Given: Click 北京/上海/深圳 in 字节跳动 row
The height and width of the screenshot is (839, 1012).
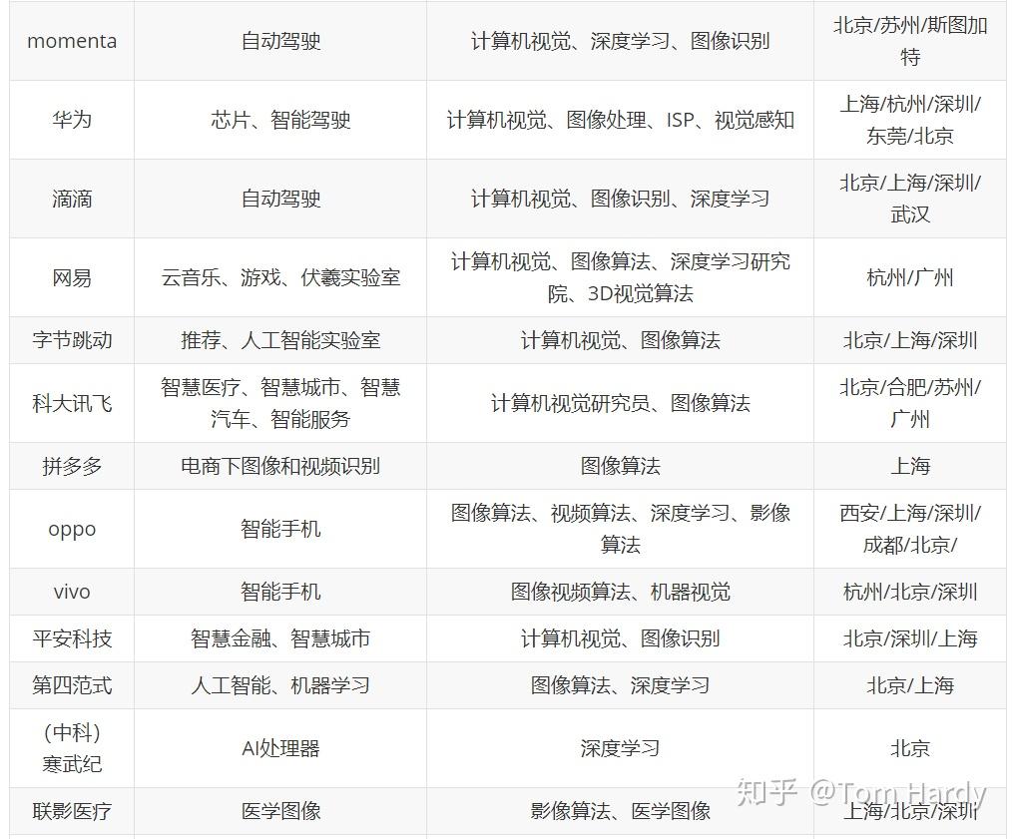Looking at the screenshot, I should click(x=910, y=340).
